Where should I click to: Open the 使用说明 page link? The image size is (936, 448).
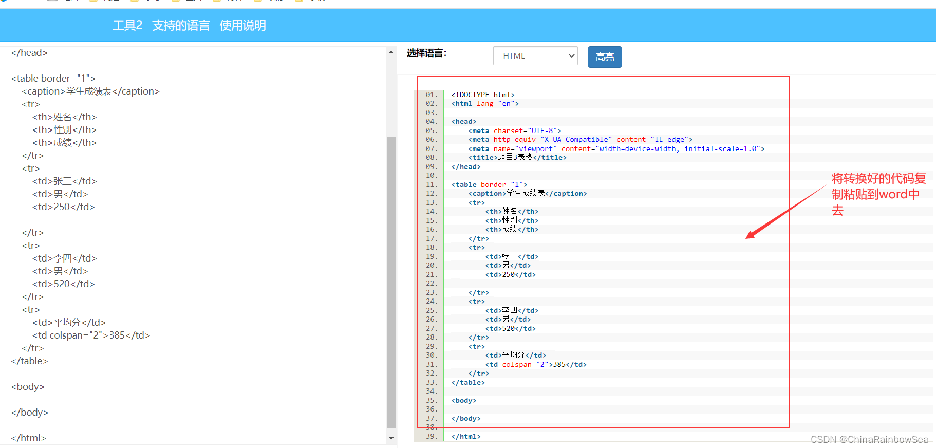click(x=242, y=25)
